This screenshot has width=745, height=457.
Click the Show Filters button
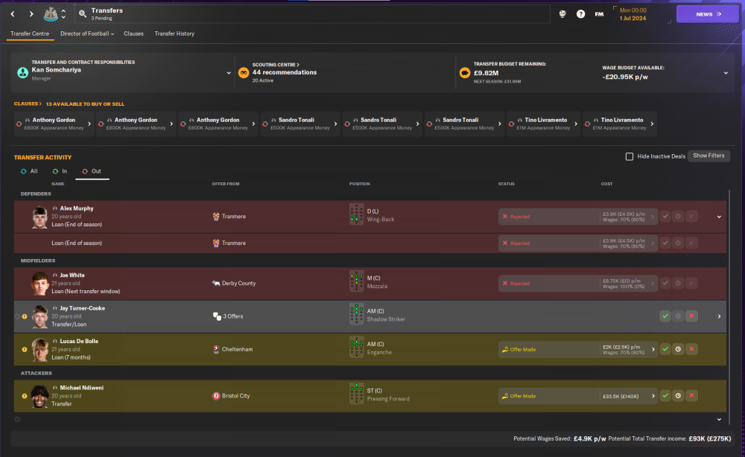coord(708,156)
